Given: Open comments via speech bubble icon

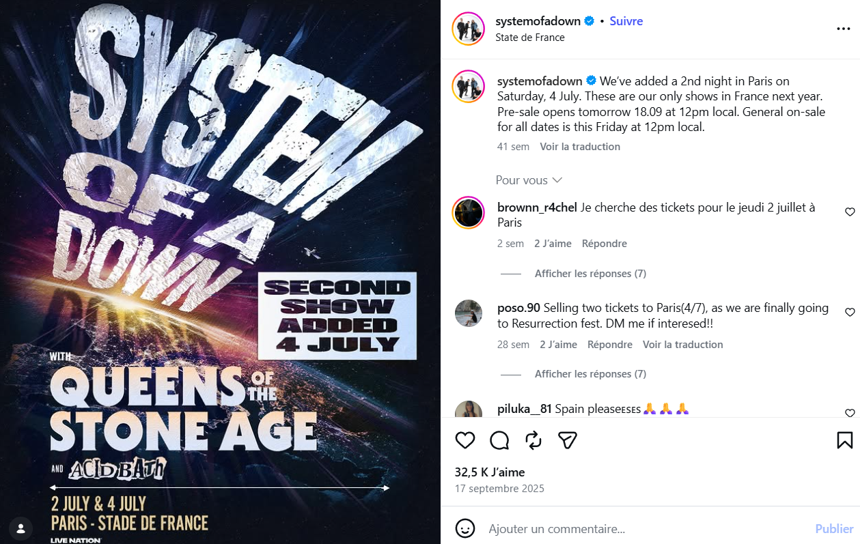Looking at the screenshot, I should [499, 440].
